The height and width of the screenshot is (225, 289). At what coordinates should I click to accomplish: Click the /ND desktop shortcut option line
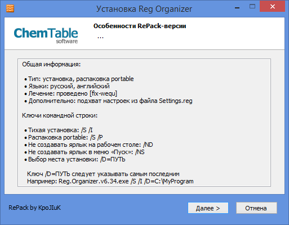tap(88, 145)
